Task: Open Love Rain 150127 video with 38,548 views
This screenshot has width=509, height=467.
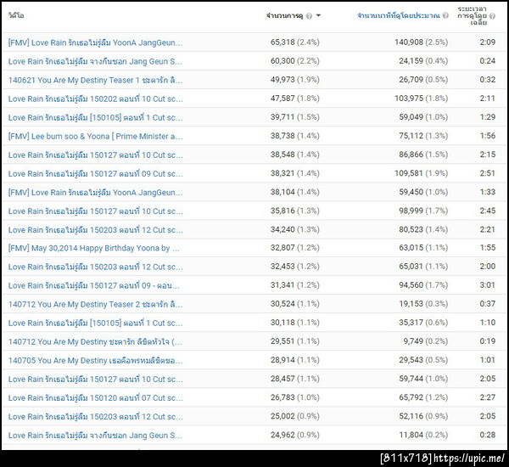Action: pos(95,155)
